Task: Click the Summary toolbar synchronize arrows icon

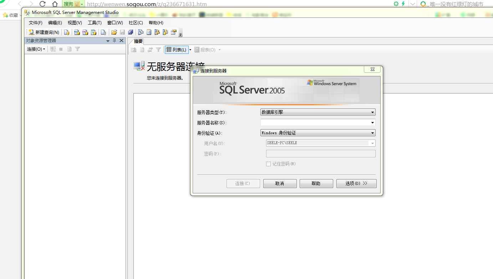Action: 150,50
